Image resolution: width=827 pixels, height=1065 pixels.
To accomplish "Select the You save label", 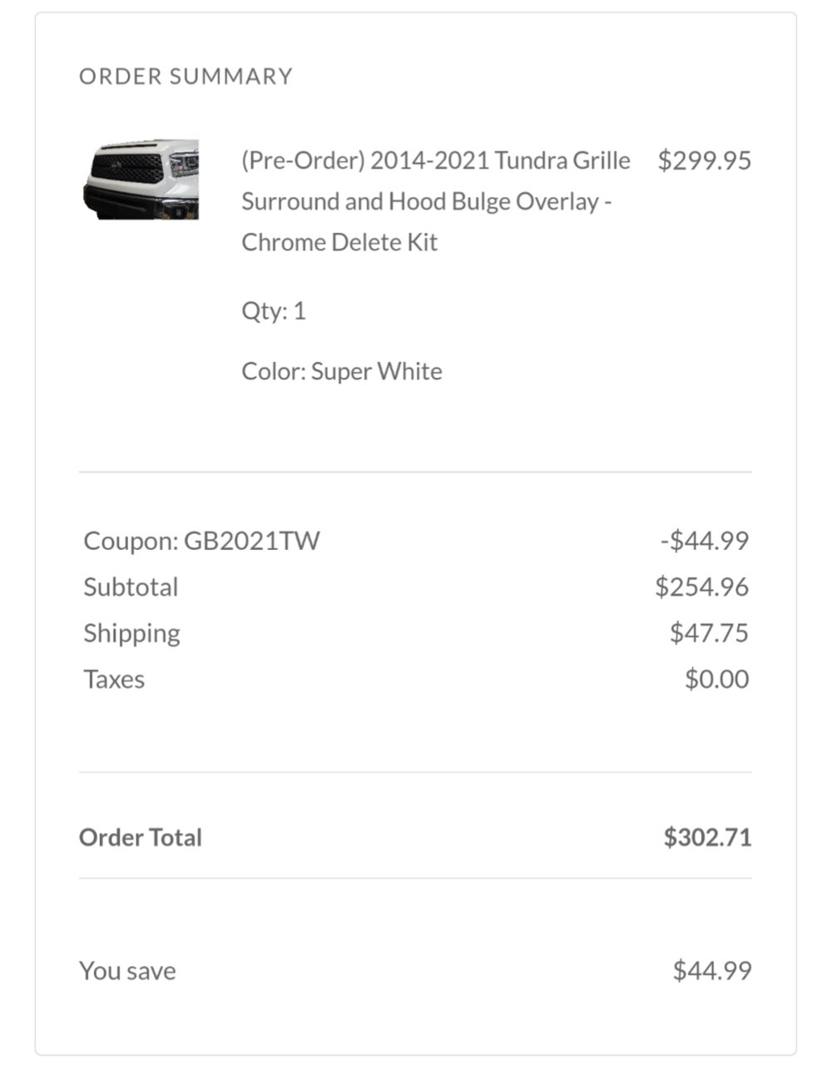I will (127, 971).
